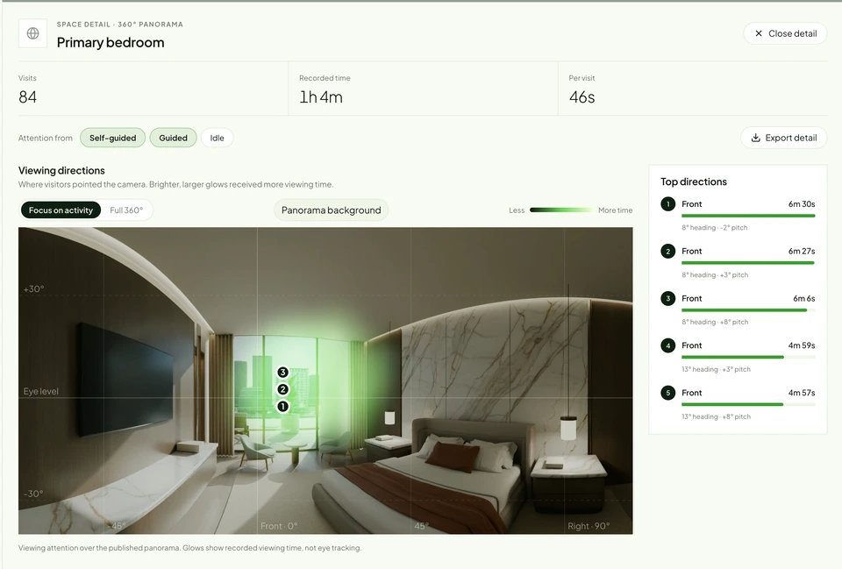Click the '8° heading · -2° pitch' text
842x569 pixels.
point(714,228)
